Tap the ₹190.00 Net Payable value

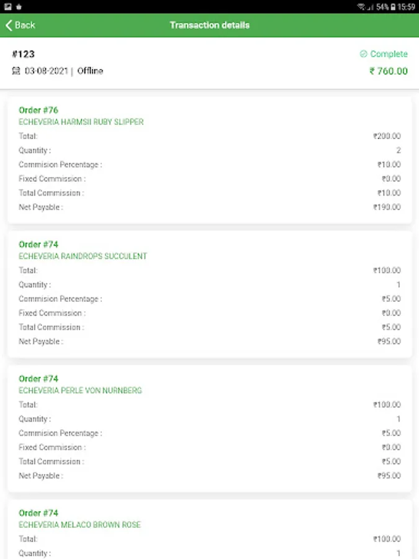387,207
